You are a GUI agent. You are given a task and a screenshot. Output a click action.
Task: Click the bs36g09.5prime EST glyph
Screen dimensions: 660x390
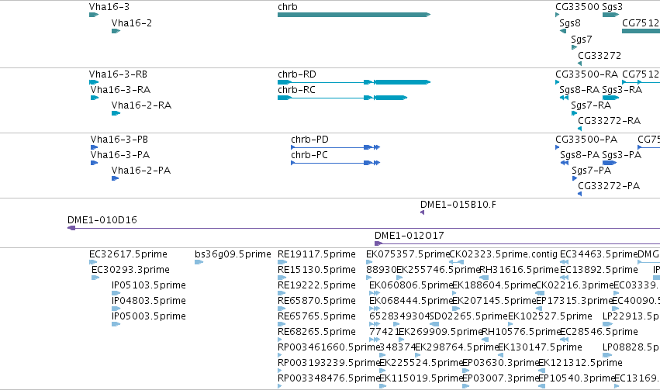[199, 262]
